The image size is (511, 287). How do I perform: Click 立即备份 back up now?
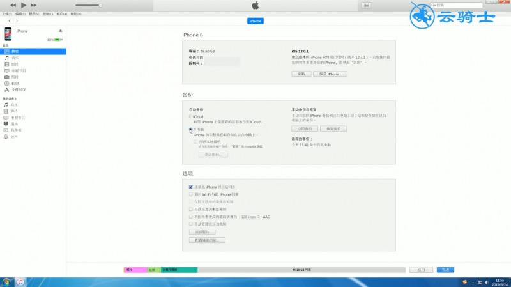305,129
